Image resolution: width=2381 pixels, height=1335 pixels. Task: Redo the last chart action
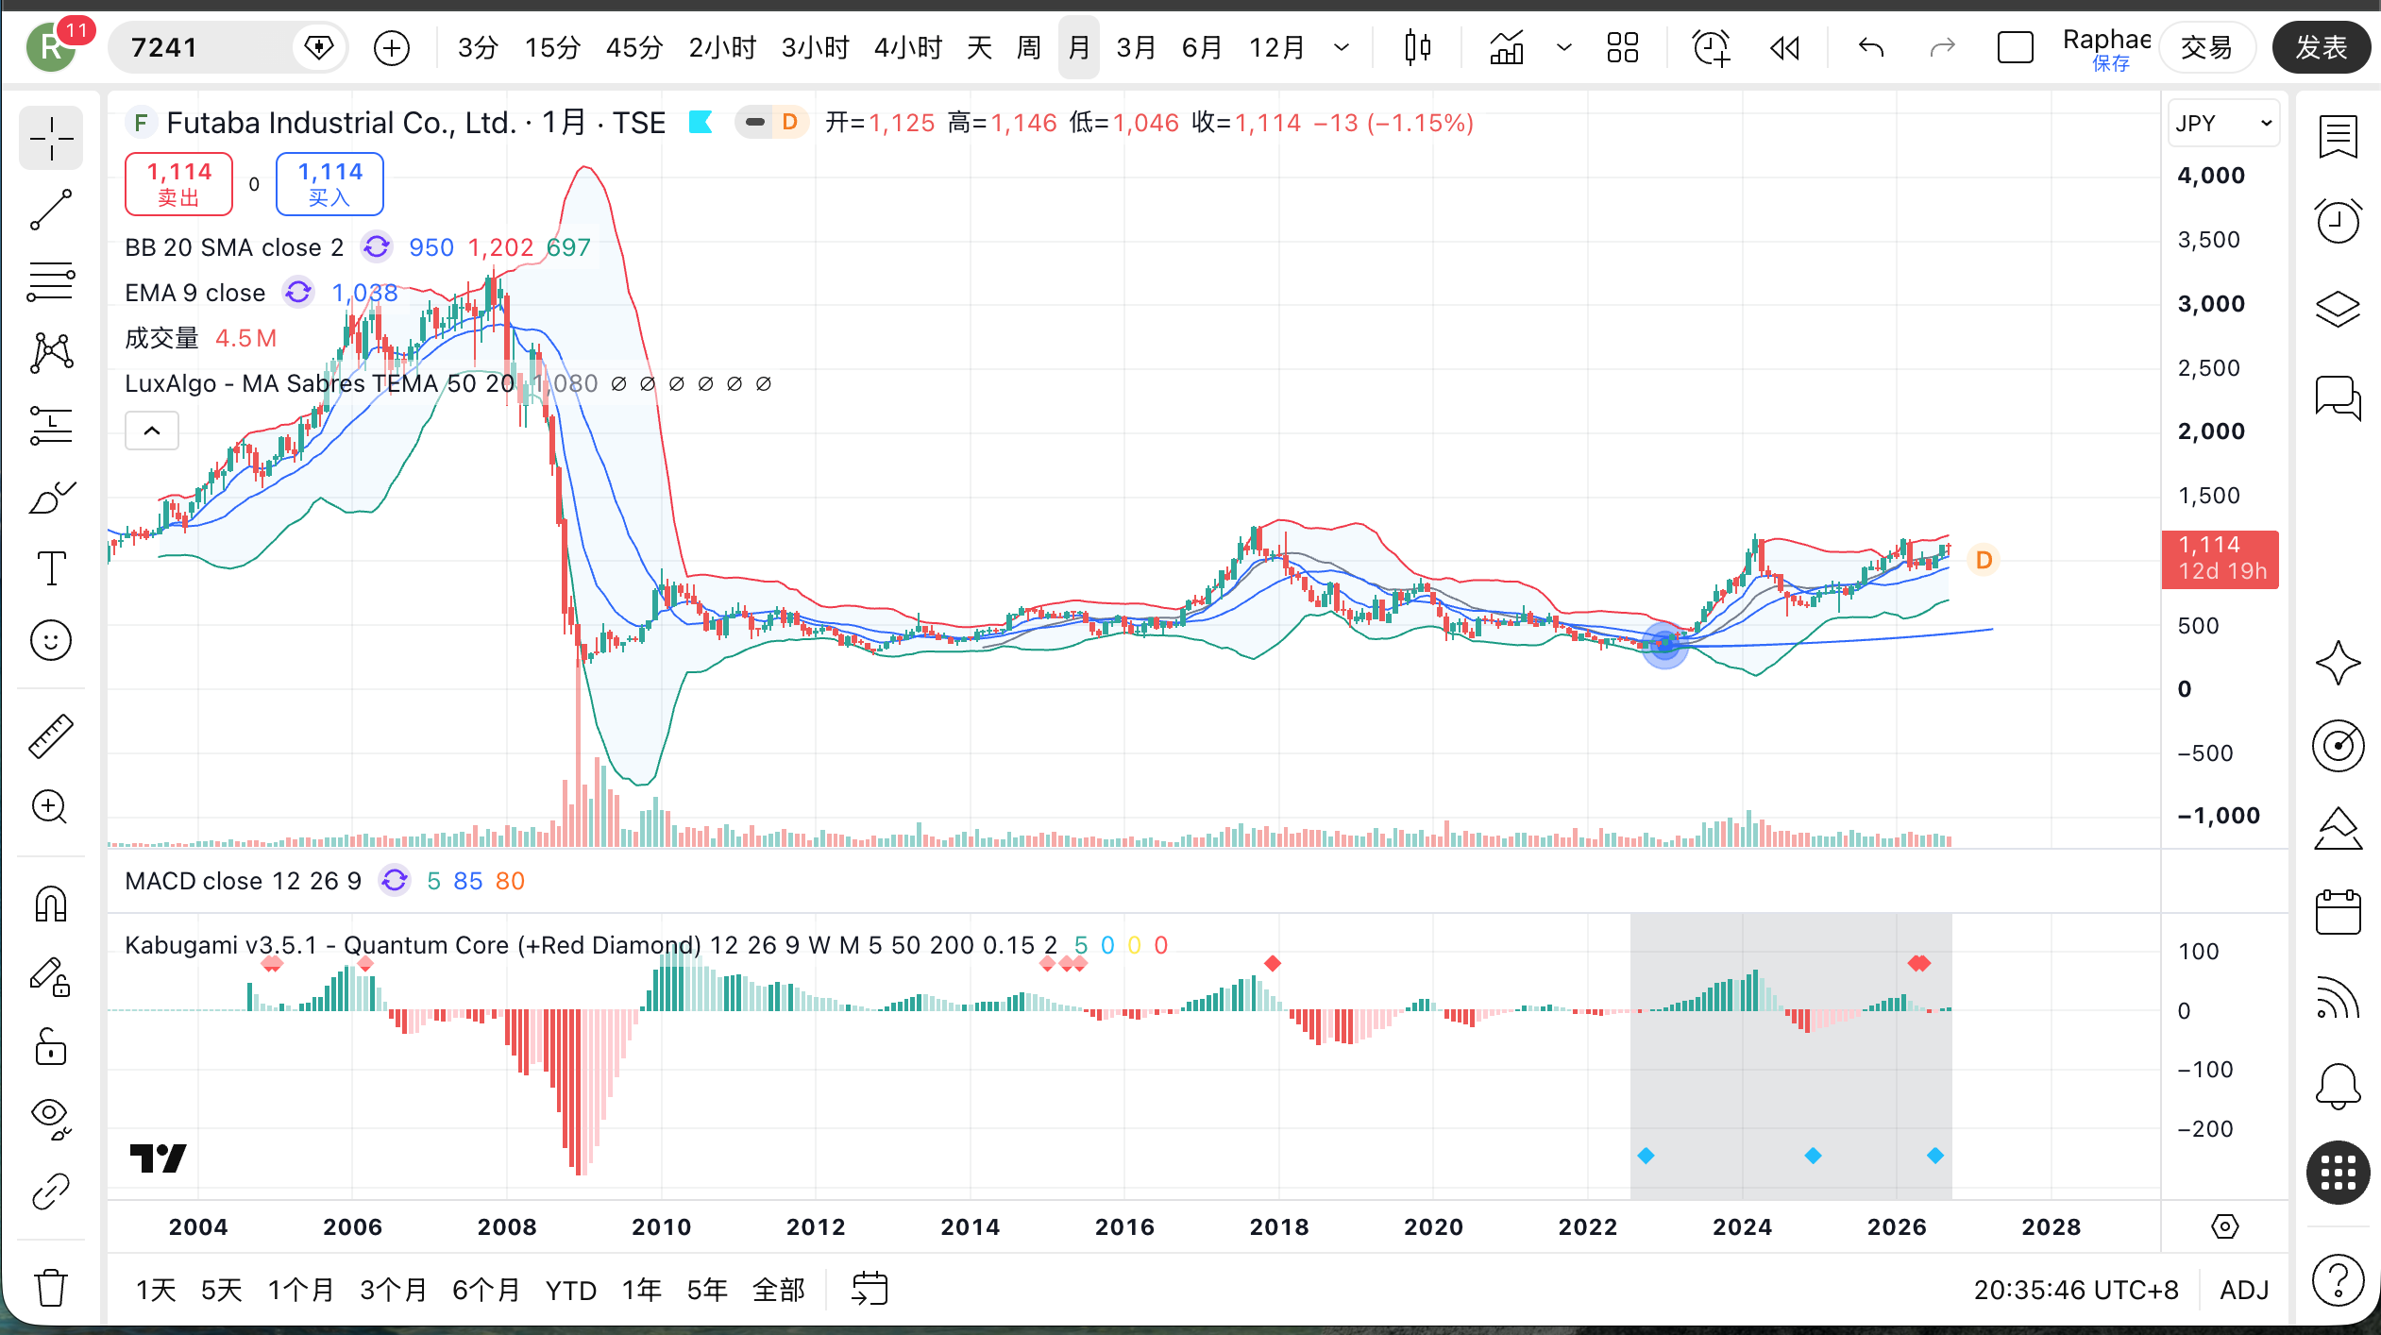1942,47
